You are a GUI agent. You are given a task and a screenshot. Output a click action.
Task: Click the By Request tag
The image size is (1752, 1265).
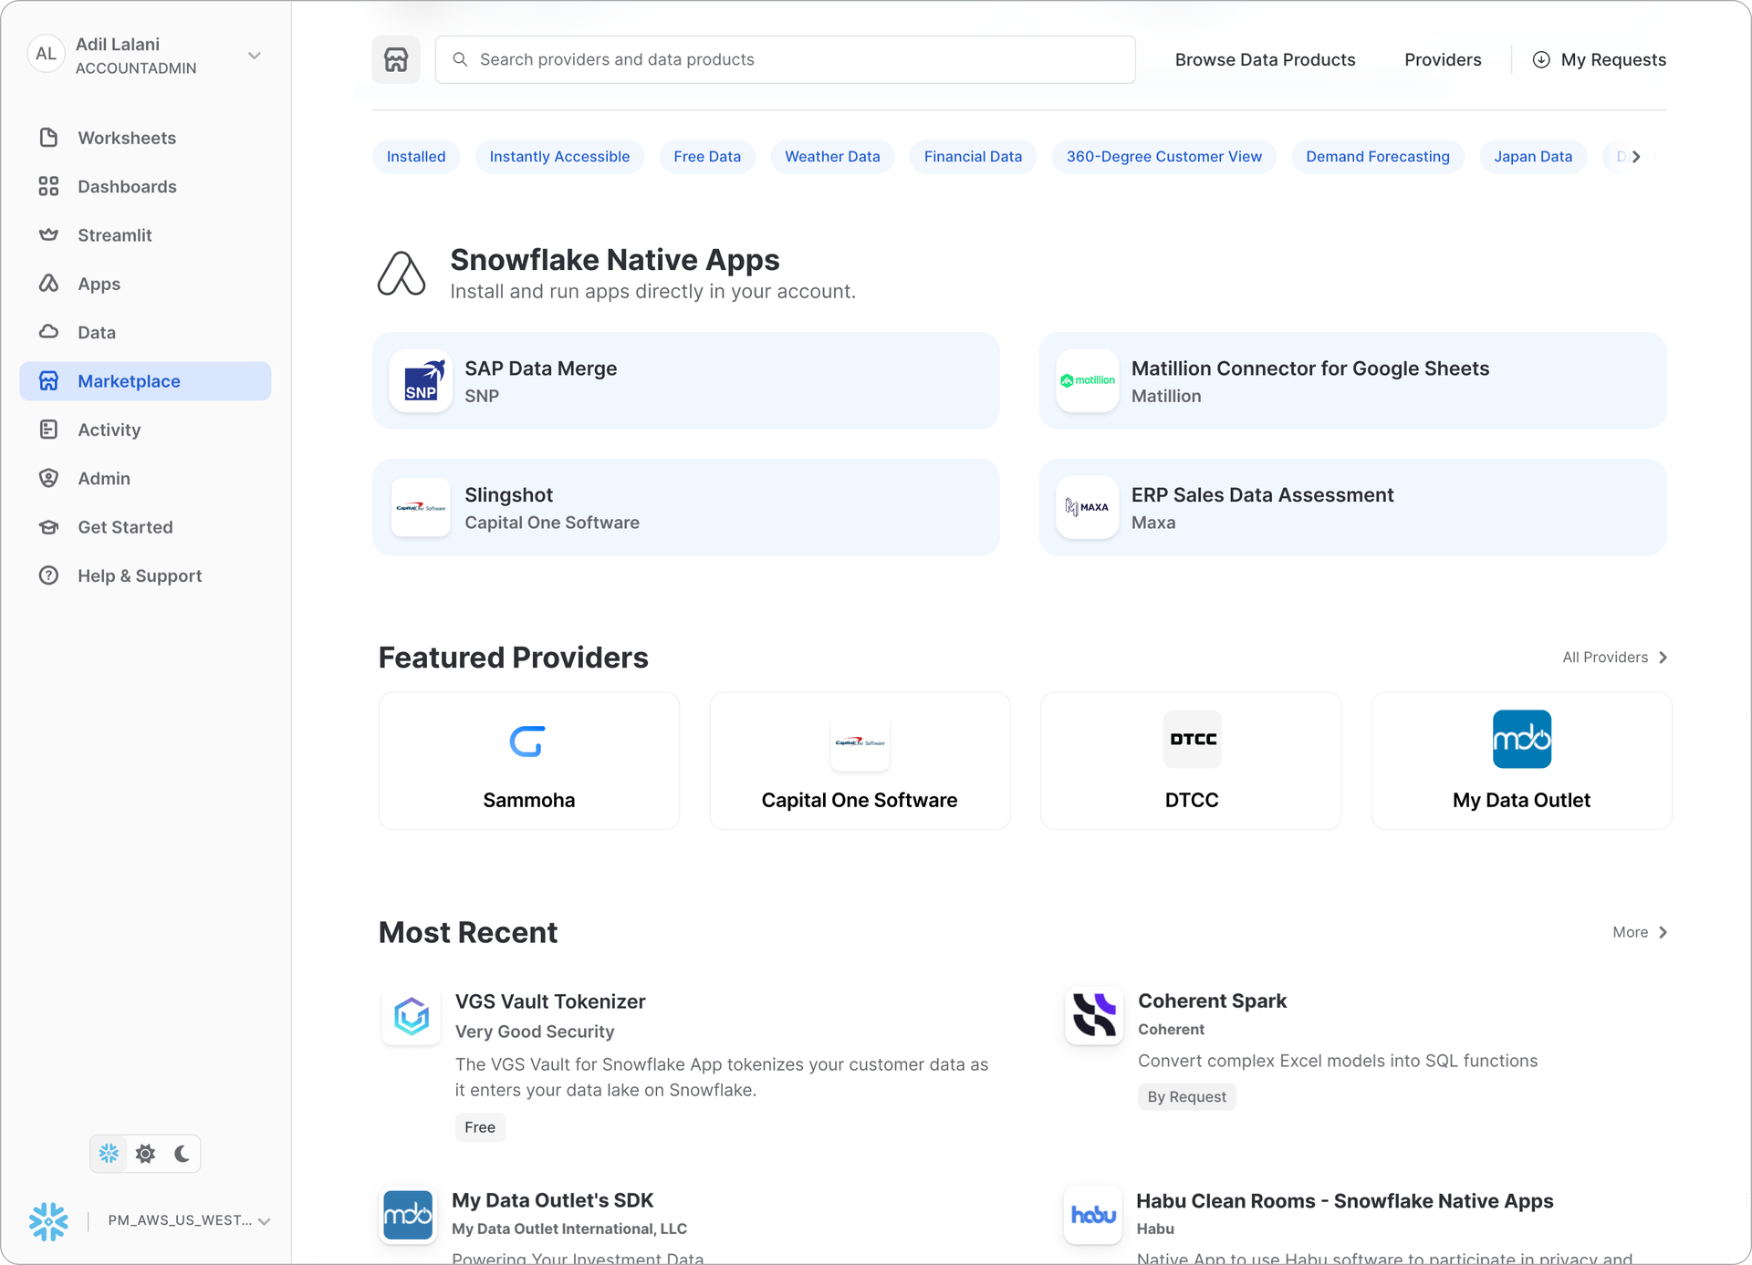point(1186,1097)
